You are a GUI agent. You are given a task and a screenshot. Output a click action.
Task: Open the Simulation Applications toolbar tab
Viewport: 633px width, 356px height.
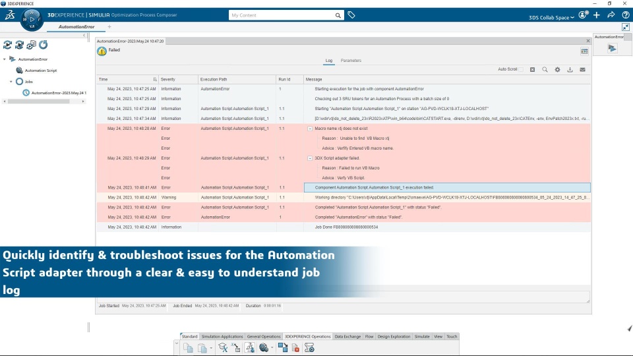[222, 336]
